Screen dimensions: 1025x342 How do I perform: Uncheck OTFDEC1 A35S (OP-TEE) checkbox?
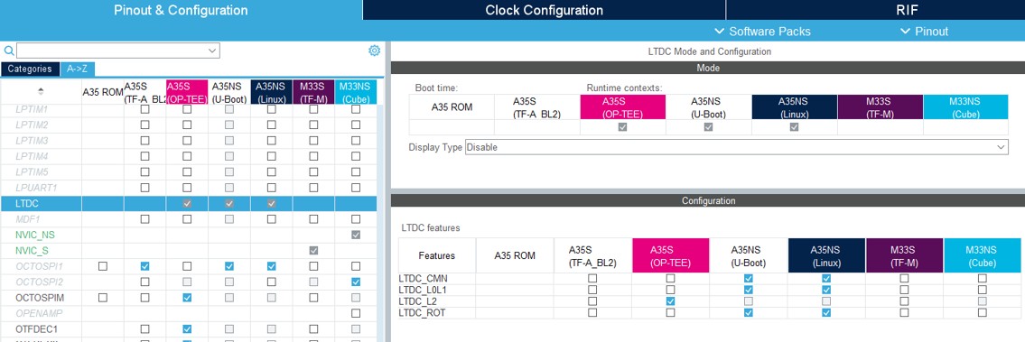coord(187,329)
